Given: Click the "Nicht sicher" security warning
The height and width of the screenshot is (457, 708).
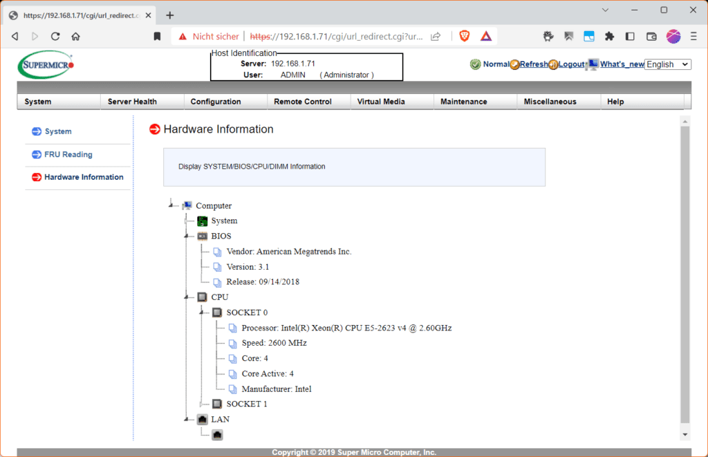Looking at the screenshot, I should pyautogui.click(x=209, y=37).
